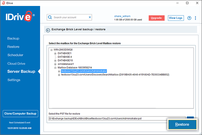Click the 1.95 GB of 2500.00 GB used text
202x135 pixels.
128,20
